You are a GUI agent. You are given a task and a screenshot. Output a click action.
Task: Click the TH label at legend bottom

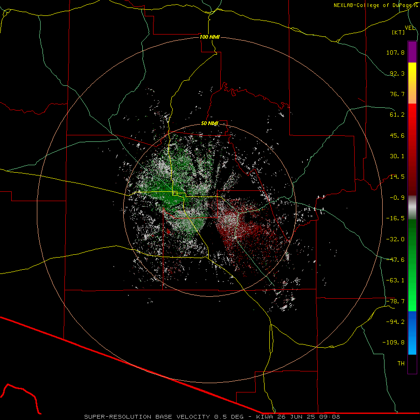point(401,364)
